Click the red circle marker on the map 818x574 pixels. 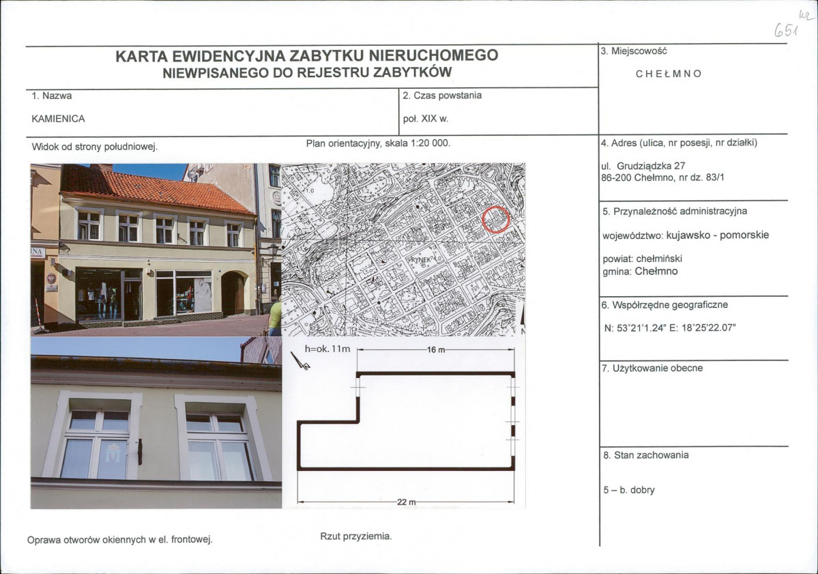(x=495, y=219)
